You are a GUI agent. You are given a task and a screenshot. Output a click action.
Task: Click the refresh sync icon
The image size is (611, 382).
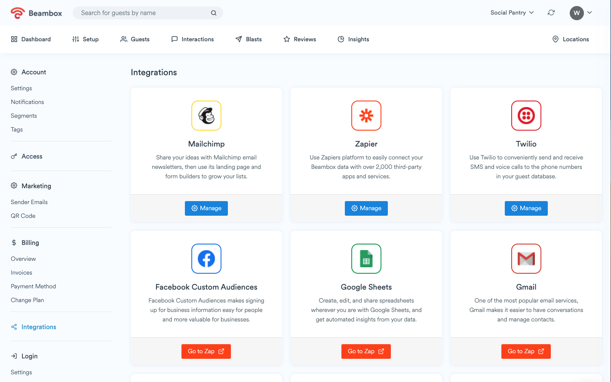click(551, 13)
